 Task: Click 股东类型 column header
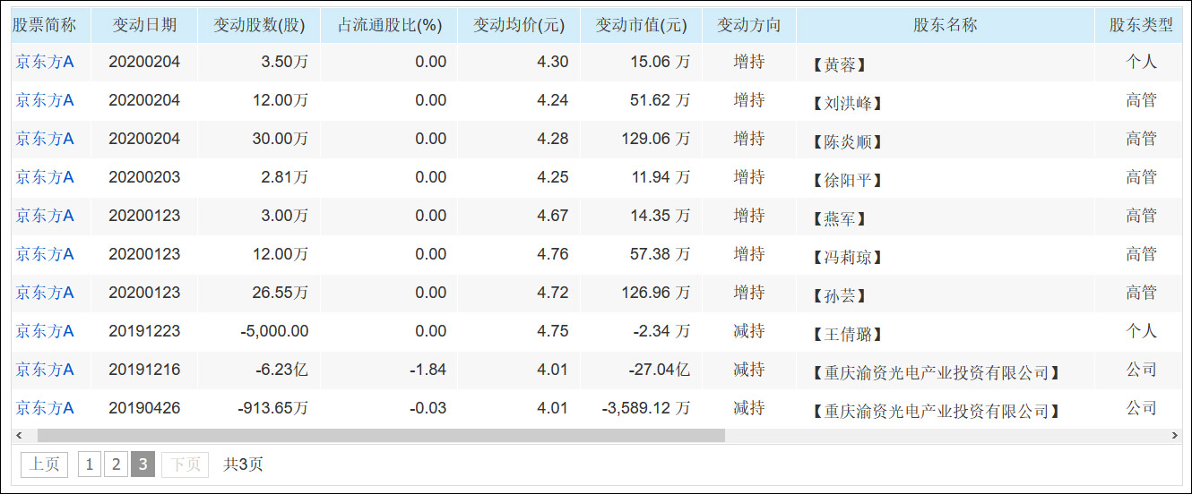1141,25
